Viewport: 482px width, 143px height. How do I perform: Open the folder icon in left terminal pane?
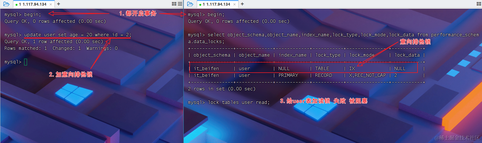pyautogui.click(x=6, y=4)
